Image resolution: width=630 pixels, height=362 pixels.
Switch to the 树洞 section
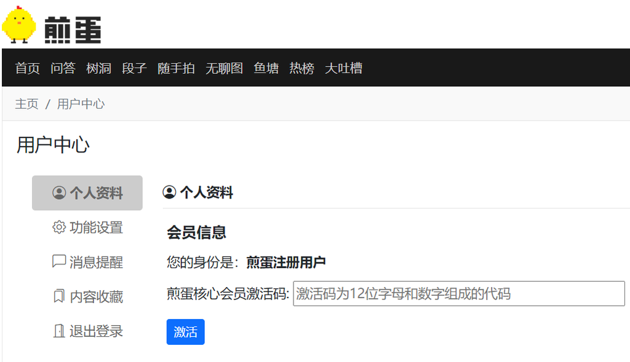coord(99,68)
